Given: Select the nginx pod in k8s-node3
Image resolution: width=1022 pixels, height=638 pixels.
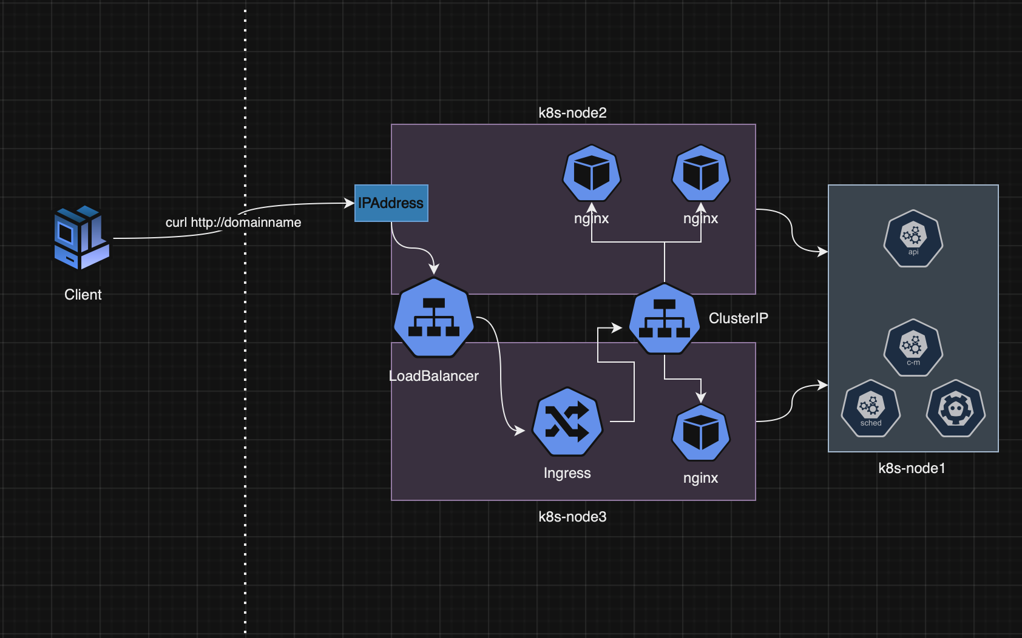Looking at the screenshot, I should tap(701, 434).
